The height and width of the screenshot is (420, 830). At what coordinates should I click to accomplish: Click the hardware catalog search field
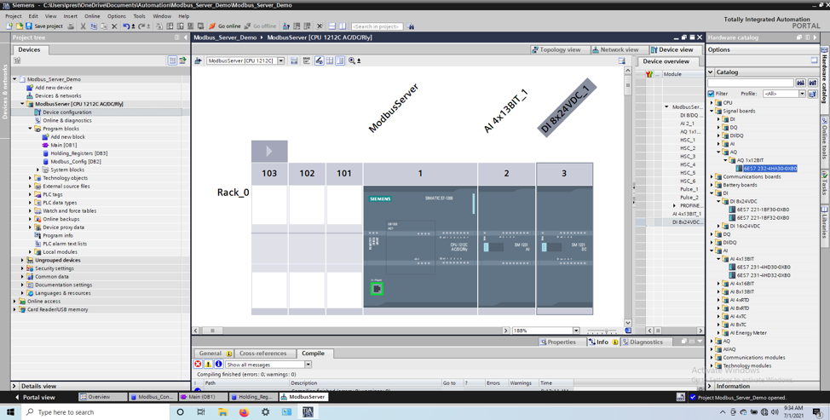750,83
